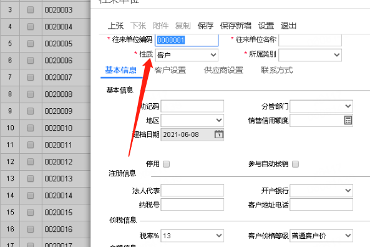This screenshot has height=247, width=370.
Task: Click the 附件 toolbar button
Action: click(161, 26)
